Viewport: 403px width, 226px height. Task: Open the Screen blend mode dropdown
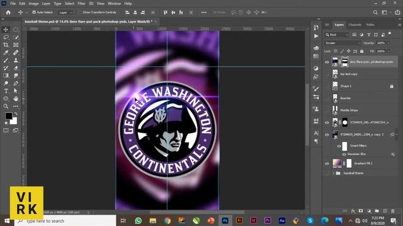tap(343, 43)
